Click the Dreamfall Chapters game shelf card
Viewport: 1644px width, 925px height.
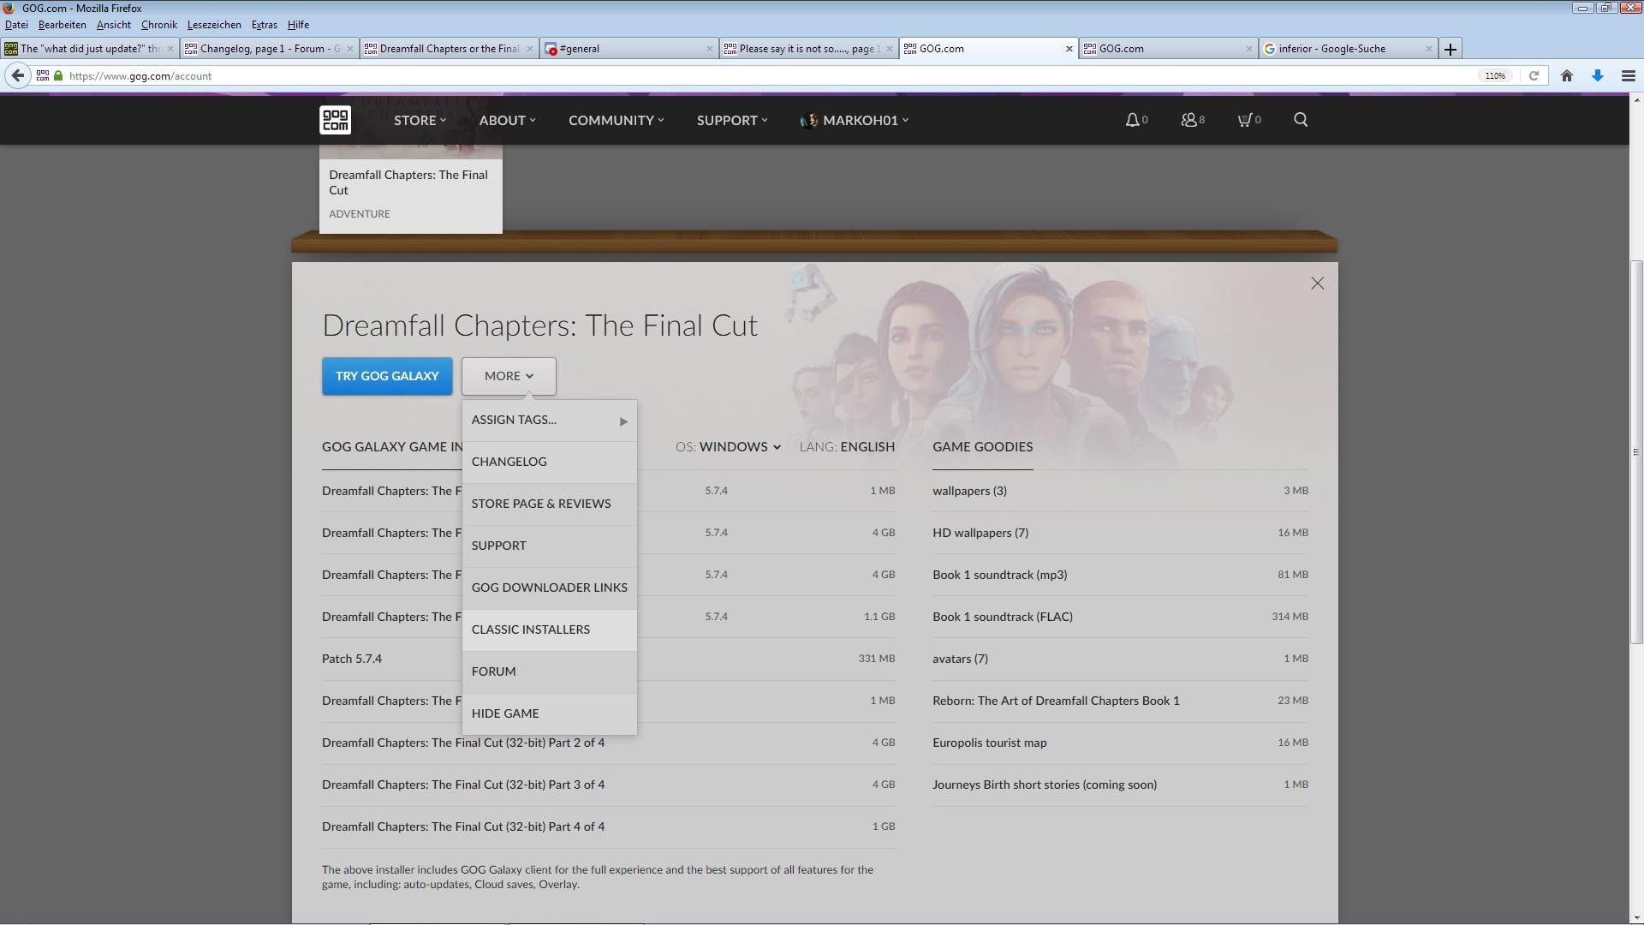[410, 189]
